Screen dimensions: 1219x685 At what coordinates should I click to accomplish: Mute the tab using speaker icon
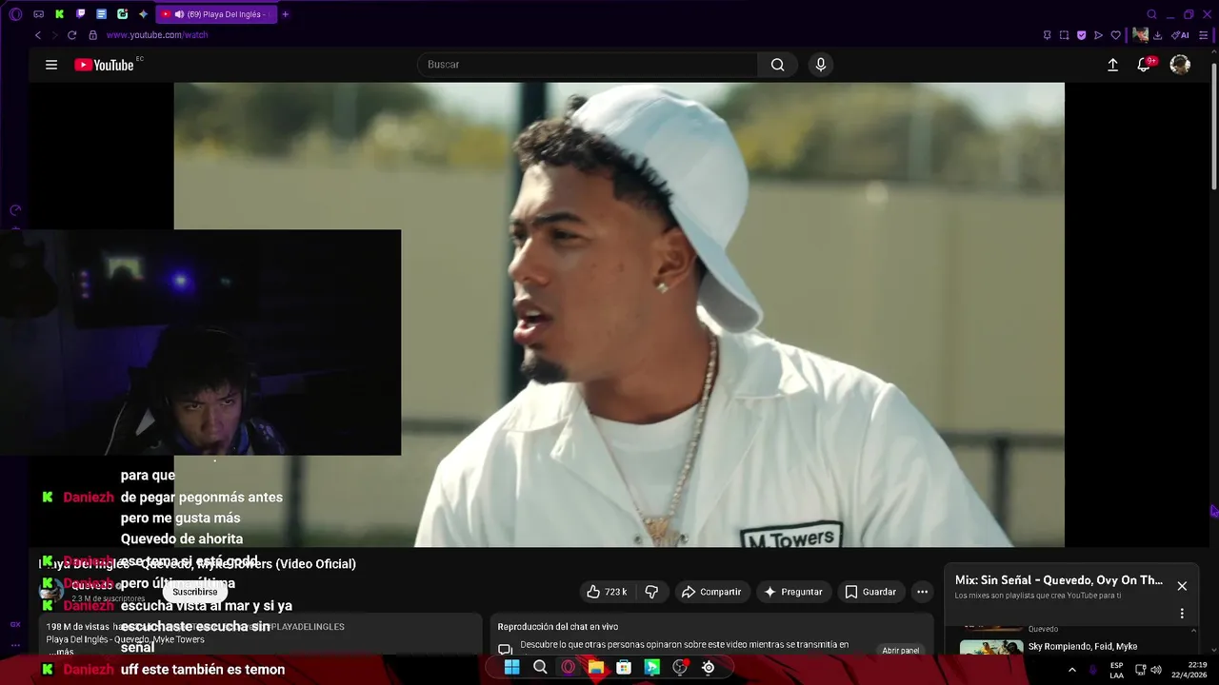[x=179, y=14]
